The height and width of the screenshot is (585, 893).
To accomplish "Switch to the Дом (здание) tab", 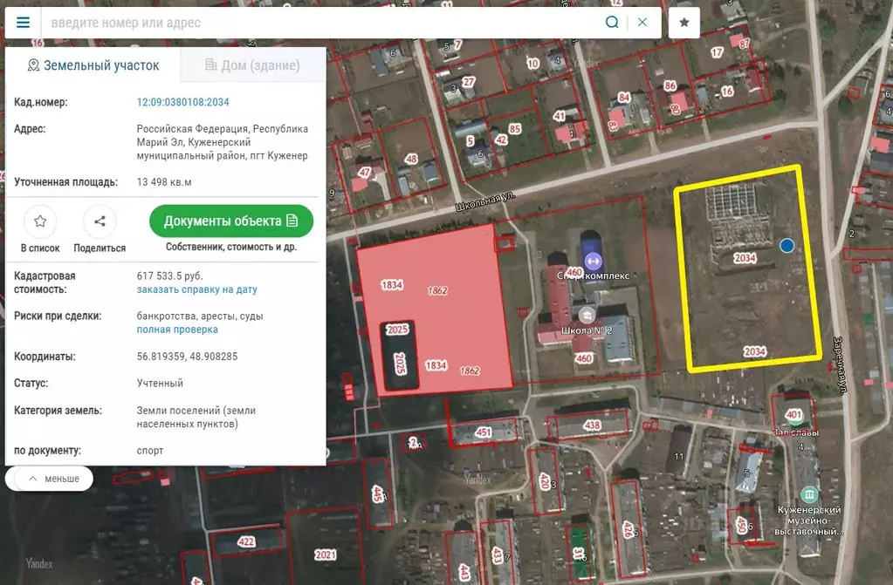I will click(x=252, y=65).
